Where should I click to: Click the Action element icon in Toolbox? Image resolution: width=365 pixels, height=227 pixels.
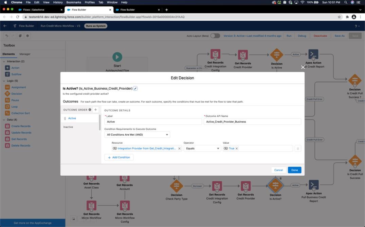pos(7,68)
